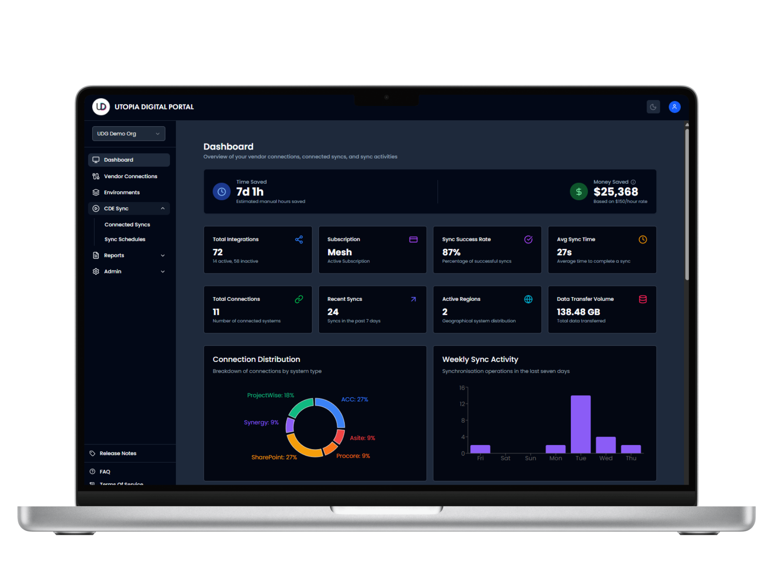This screenshot has width=773, height=579.
Task: Click the blue ACC donut segment
Action: (x=333, y=410)
